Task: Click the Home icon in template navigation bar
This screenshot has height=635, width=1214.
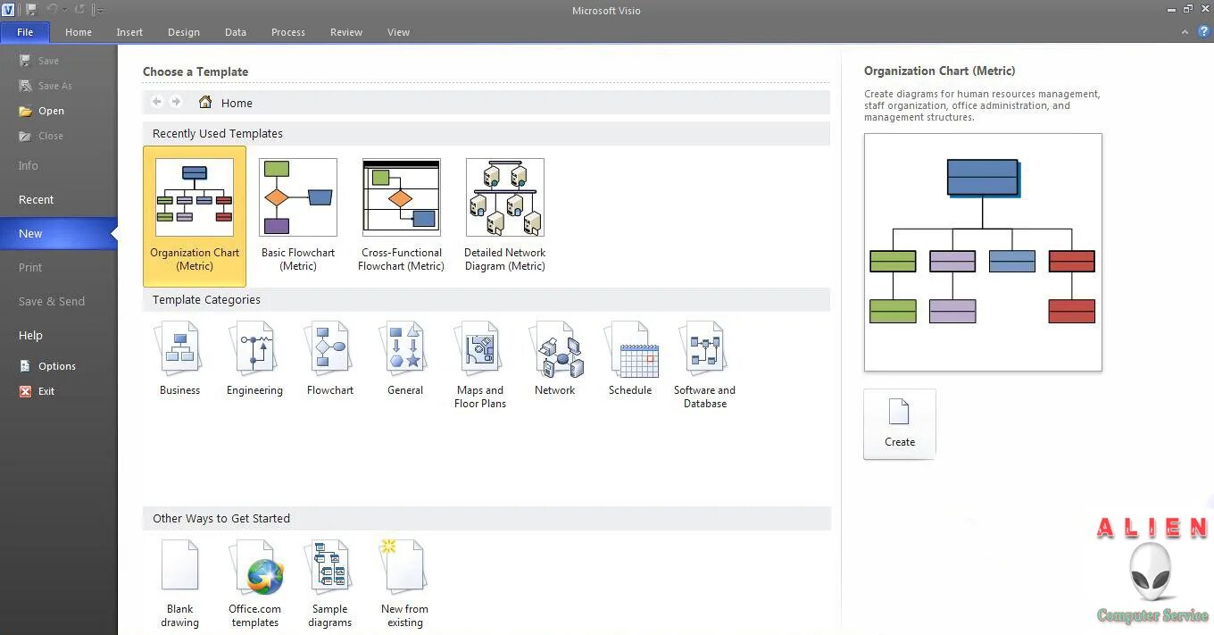Action: tap(205, 102)
